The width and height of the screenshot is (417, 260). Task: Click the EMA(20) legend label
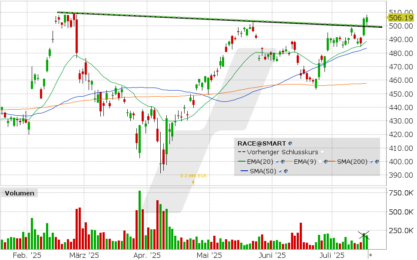click(260, 162)
